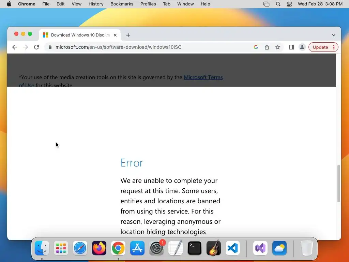Open TextEdit from the Dock

click(x=176, y=248)
